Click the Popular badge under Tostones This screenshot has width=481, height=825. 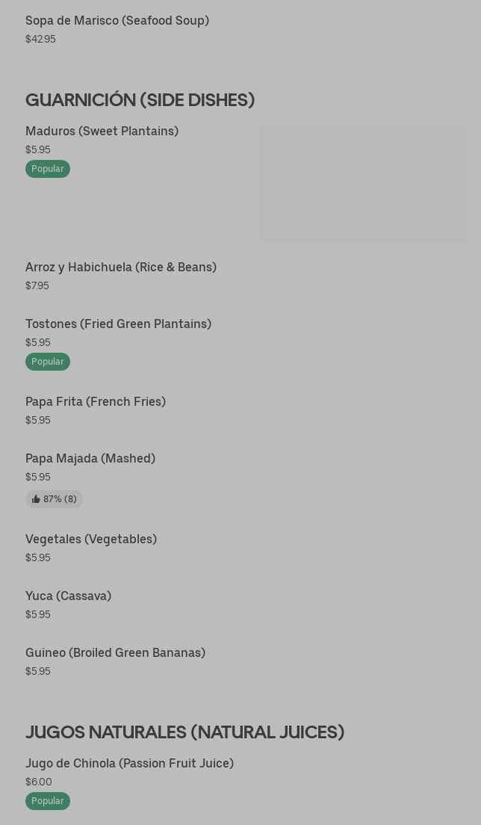click(x=48, y=362)
